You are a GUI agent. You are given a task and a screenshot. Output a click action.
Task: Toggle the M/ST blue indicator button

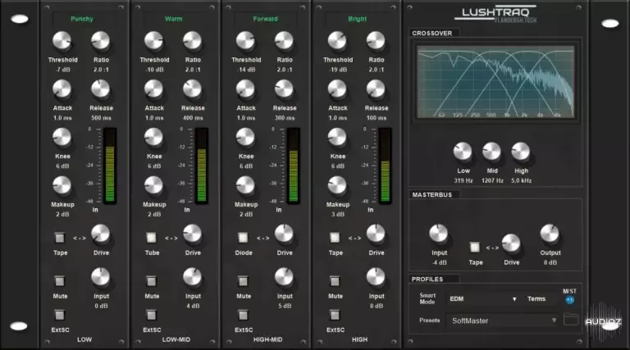570,300
